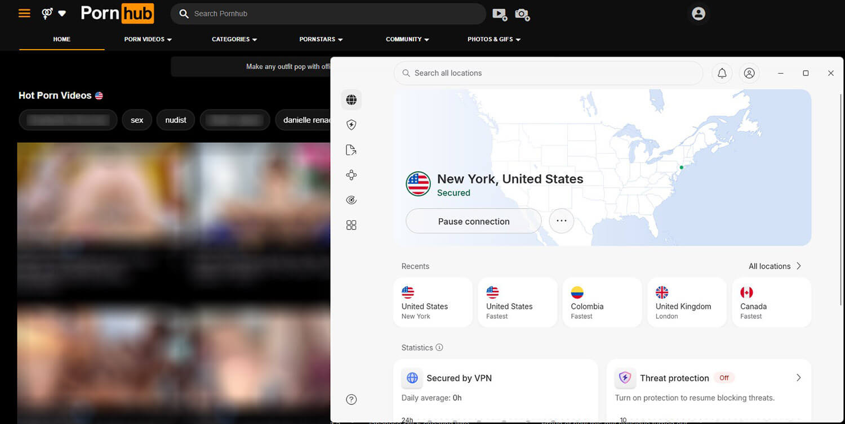Focus the website search box
The image size is (845, 424).
click(328, 13)
